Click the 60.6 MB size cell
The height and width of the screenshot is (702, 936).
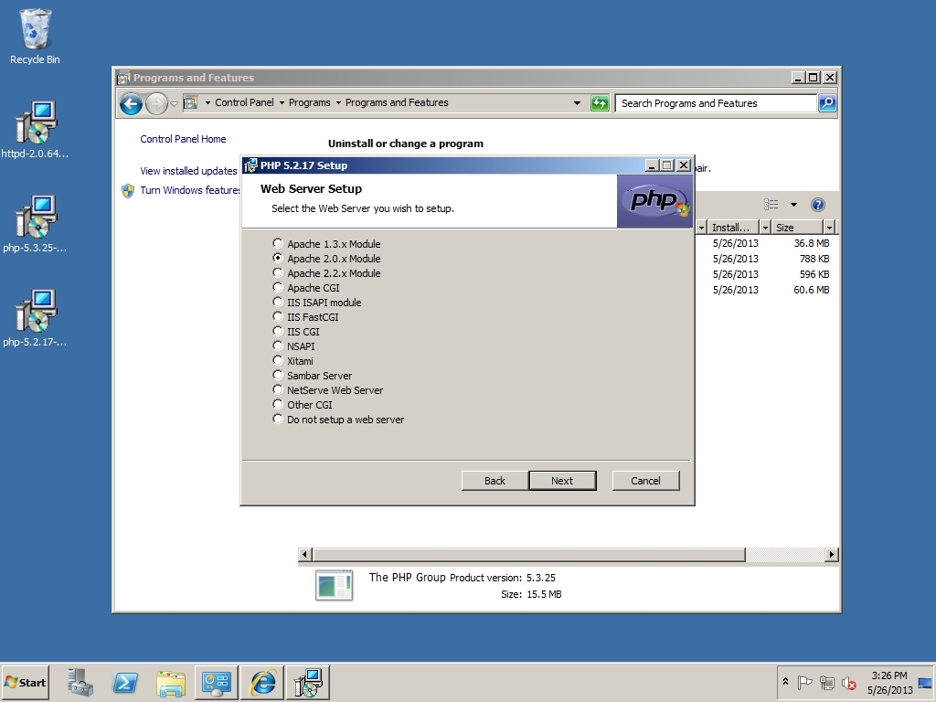812,290
